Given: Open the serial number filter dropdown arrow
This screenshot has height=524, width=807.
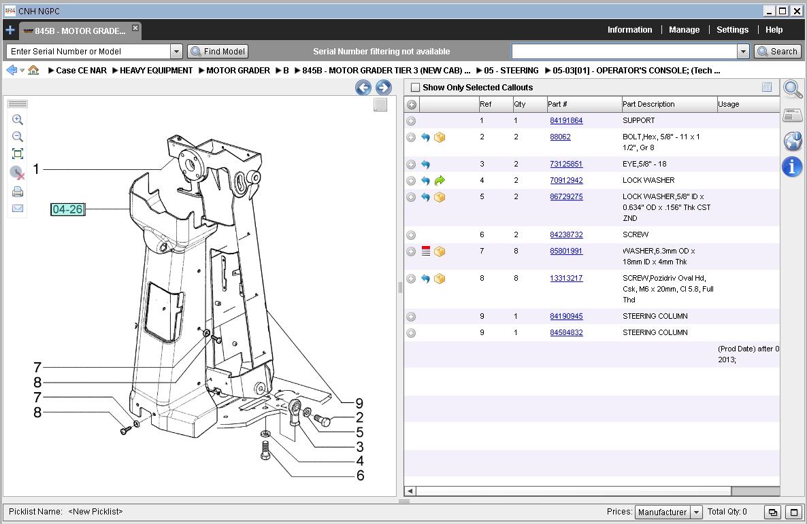Looking at the screenshot, I should (177, 51).
